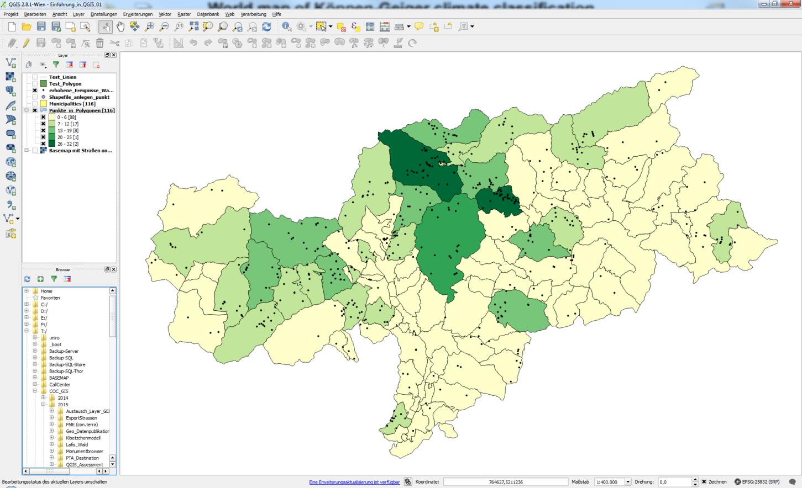Click the Zoom Out magnifier tool

pyautogui.click(x=164, y=26)
